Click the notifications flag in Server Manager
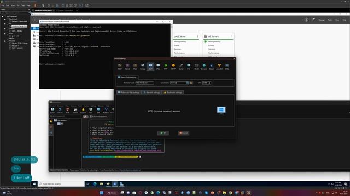This screenshot has height=196, width=350. 313,20
